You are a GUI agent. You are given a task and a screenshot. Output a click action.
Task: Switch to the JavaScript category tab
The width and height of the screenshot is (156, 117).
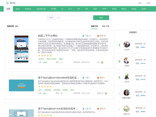pyautogui.click(x=41, y=9)
